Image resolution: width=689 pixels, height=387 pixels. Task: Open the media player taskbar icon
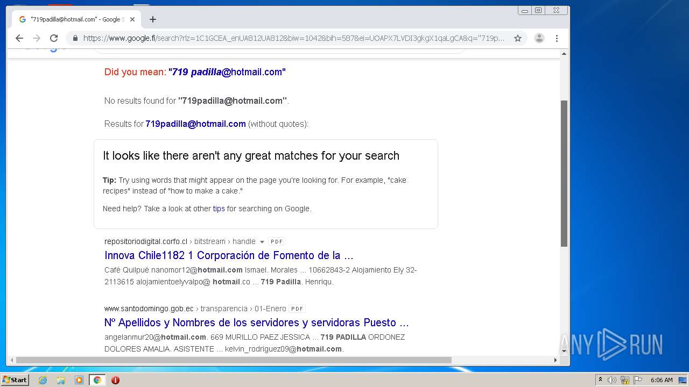[79, 380]
